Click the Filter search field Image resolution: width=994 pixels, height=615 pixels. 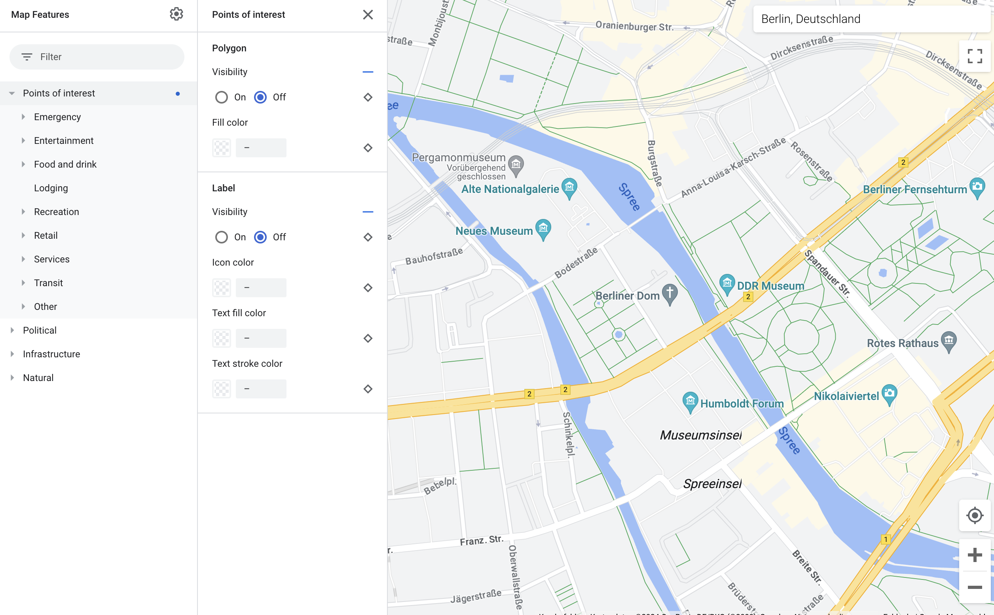tap(97, 57)
